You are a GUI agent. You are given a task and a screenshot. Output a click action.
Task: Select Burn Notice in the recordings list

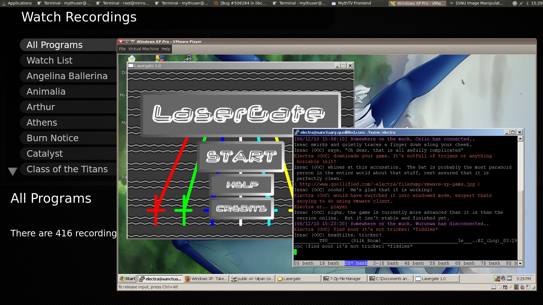[53, 138]
